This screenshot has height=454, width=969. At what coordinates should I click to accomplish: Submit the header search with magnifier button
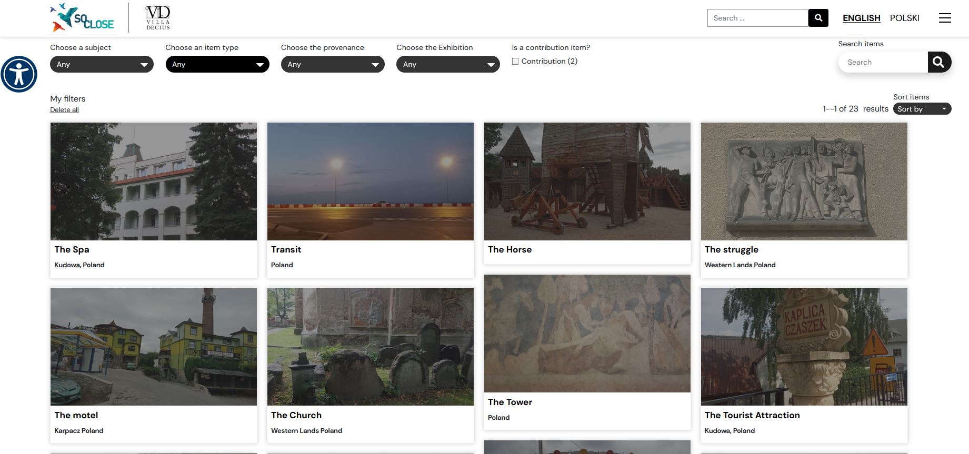(x=818, y=18)
